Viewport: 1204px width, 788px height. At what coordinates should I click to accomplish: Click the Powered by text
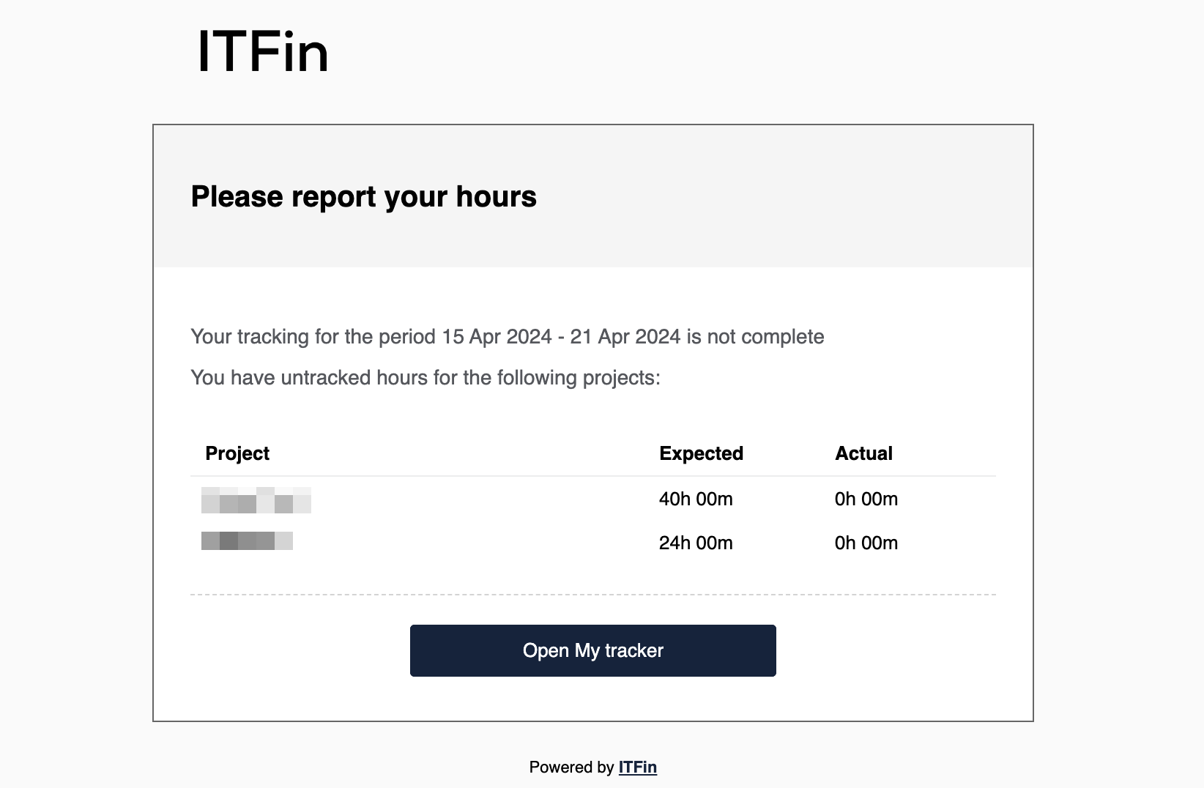[x=571, y=767]
